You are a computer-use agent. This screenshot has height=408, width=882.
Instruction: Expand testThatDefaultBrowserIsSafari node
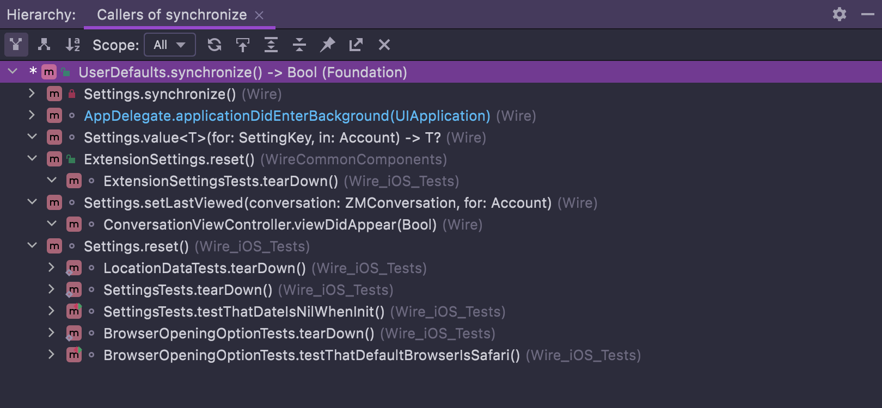click(x=51, y=355)
